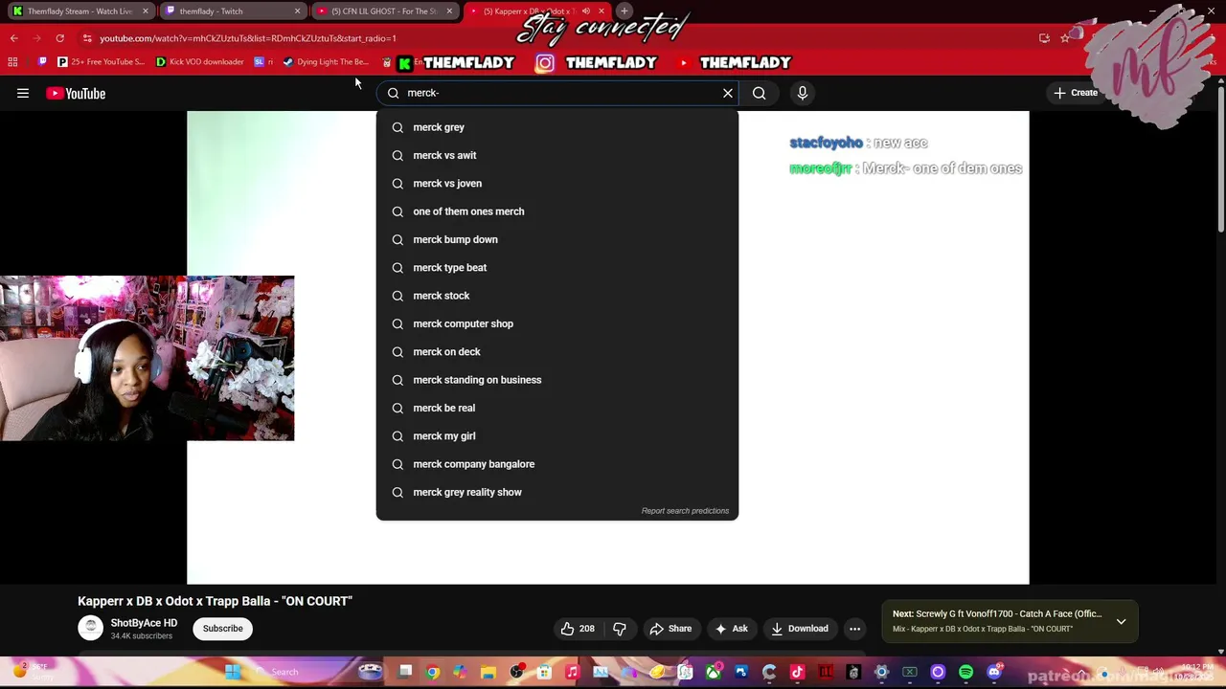This screenshot has height=689, width=1226.
Task: Open the Create button
Action: [x=1076, y=93]
